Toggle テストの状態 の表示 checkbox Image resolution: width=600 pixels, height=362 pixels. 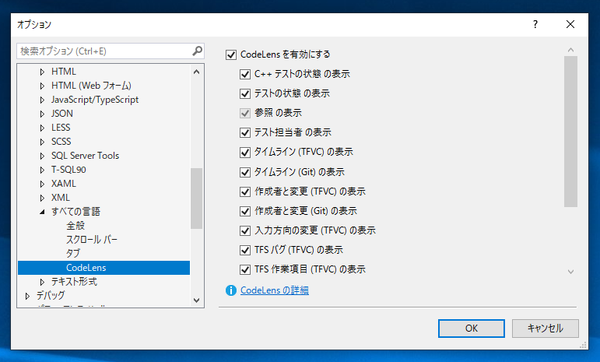245,93
